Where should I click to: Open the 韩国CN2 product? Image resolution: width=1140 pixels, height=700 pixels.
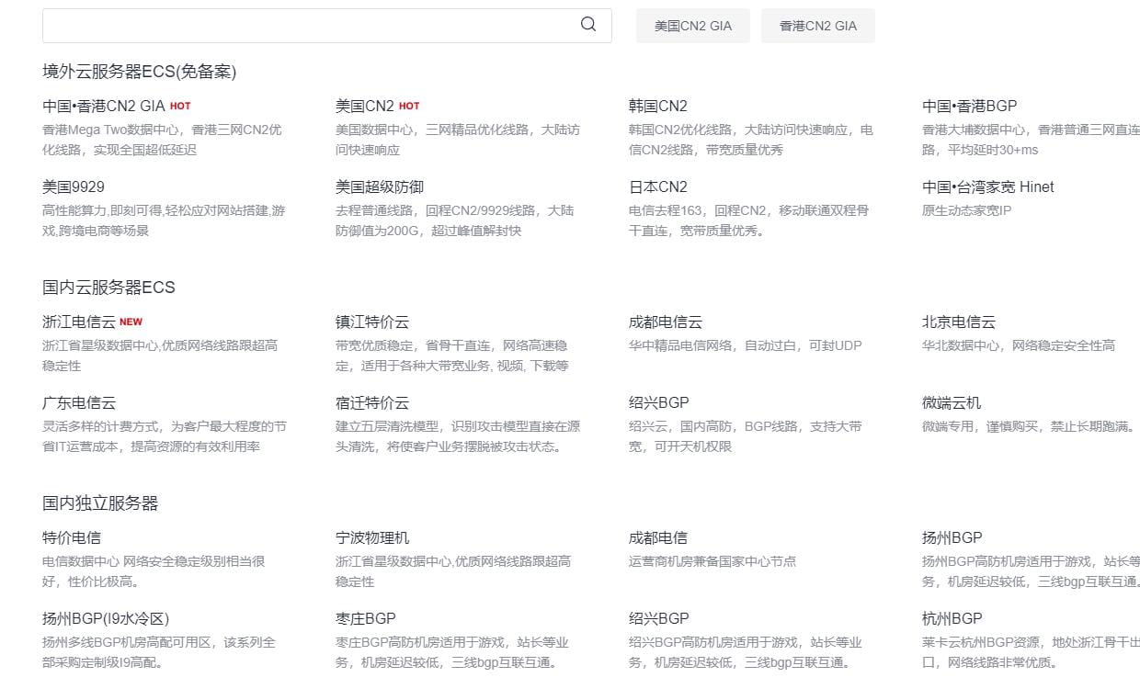point(654,106)
